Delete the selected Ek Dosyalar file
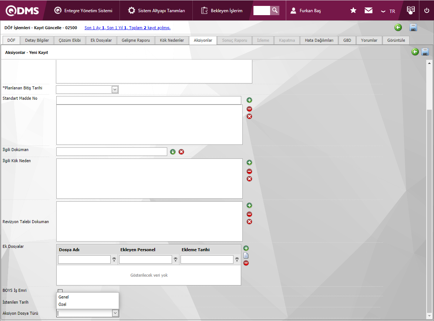 (x=246, y=263)
